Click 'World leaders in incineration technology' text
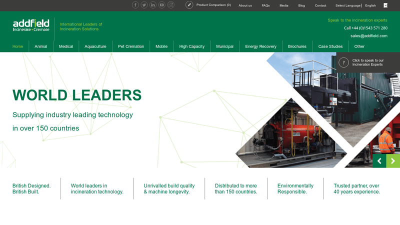 click(97, 189)
